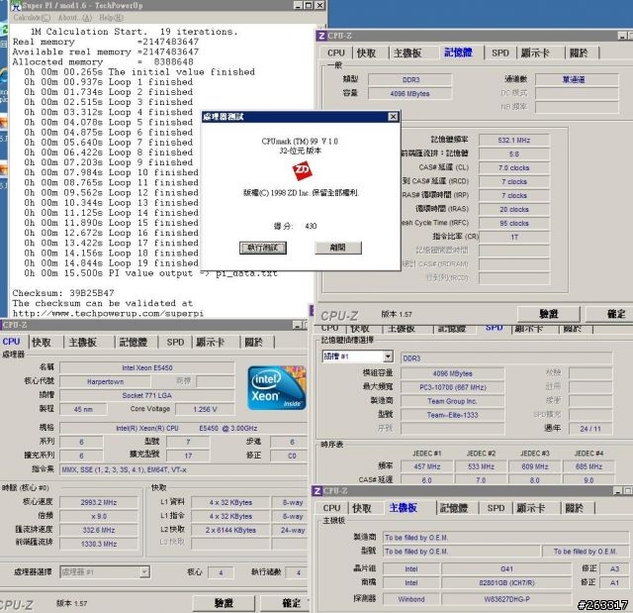Open 關於 tab in CPU-Z memory window
Viewport: 633px width, 613px height.
coord(579,52)
